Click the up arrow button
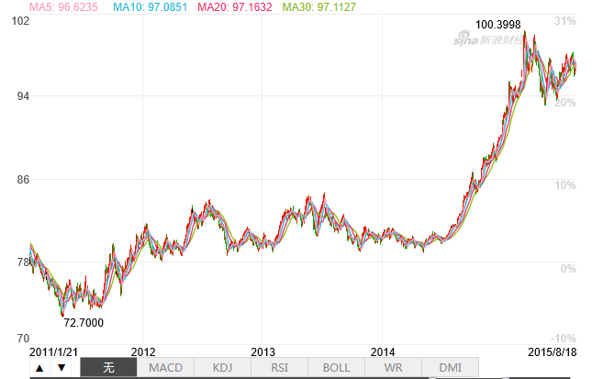The image size is (592, 379). 39,368
